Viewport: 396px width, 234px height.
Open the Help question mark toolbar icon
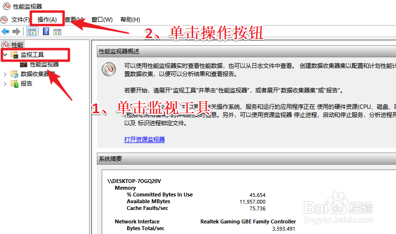coord(46,32)
